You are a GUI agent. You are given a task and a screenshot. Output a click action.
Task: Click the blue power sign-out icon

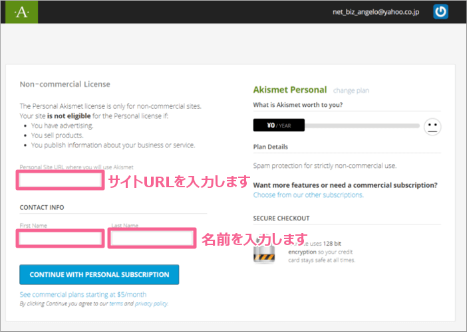440,11
